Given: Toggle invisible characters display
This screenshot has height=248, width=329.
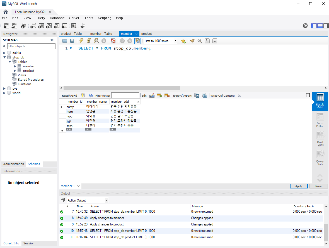Looking at the screenshot, I should (207, 41).
